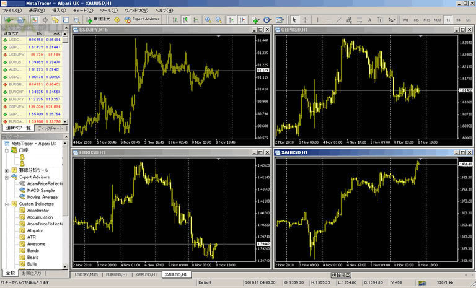The image size is (476, 288).
Task: Open the Terminal window icon
Action: (66, 20)
